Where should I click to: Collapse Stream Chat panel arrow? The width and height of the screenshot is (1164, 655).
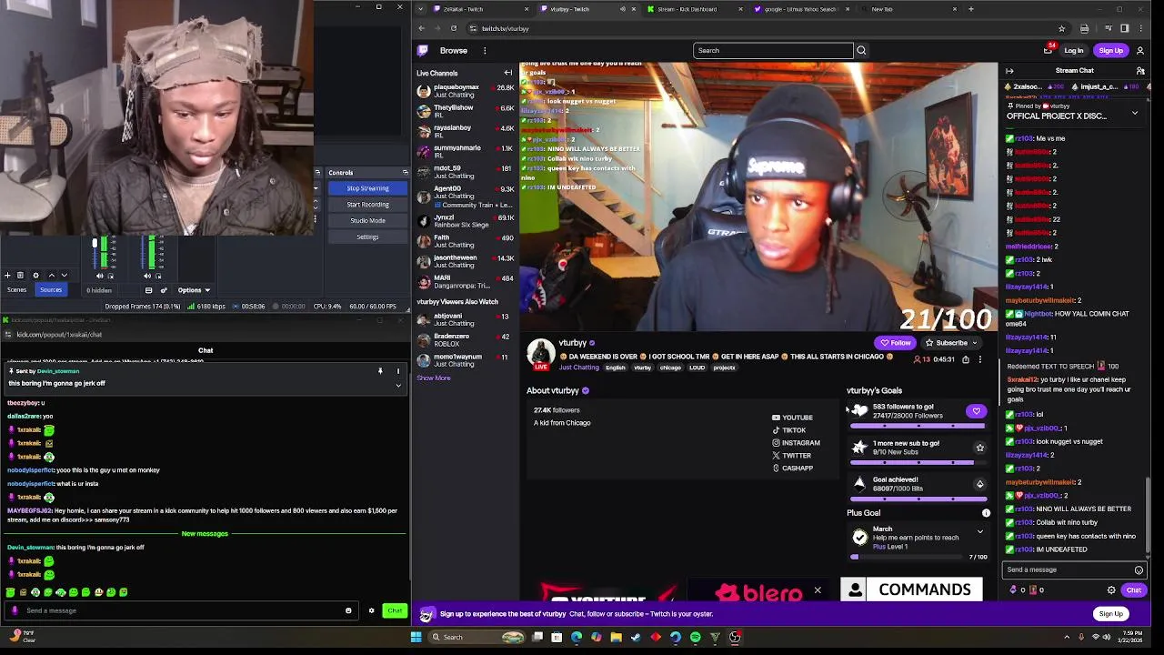(x=1009, y=71)
